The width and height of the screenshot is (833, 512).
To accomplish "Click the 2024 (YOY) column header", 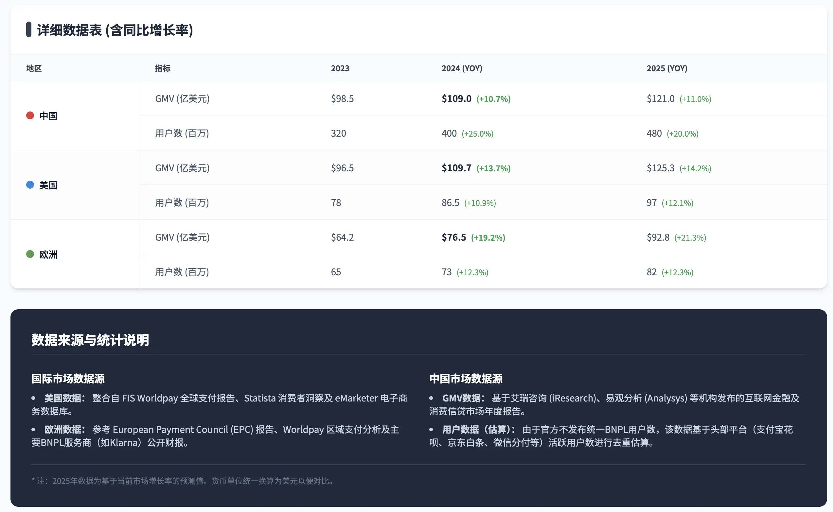I will tap(462, 68).
